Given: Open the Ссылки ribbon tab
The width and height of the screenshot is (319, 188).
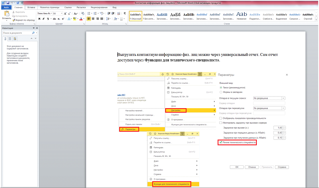Looking at the screenshot, I should pos(68,7).
